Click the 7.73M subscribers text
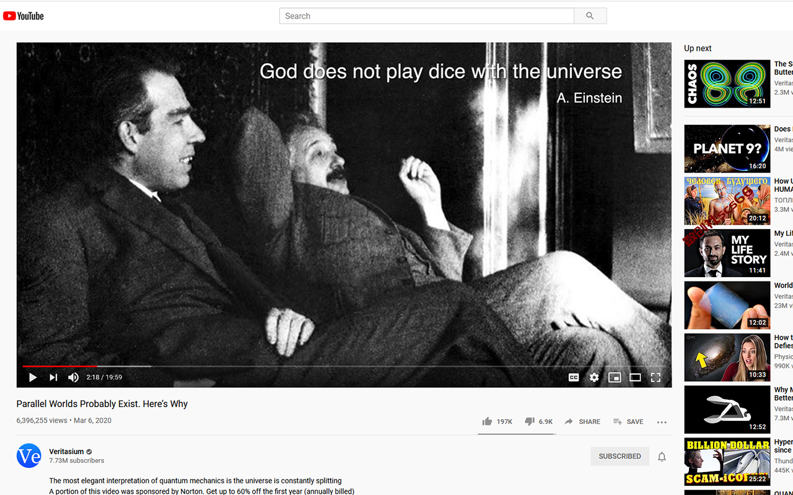 tap(77, 461)
